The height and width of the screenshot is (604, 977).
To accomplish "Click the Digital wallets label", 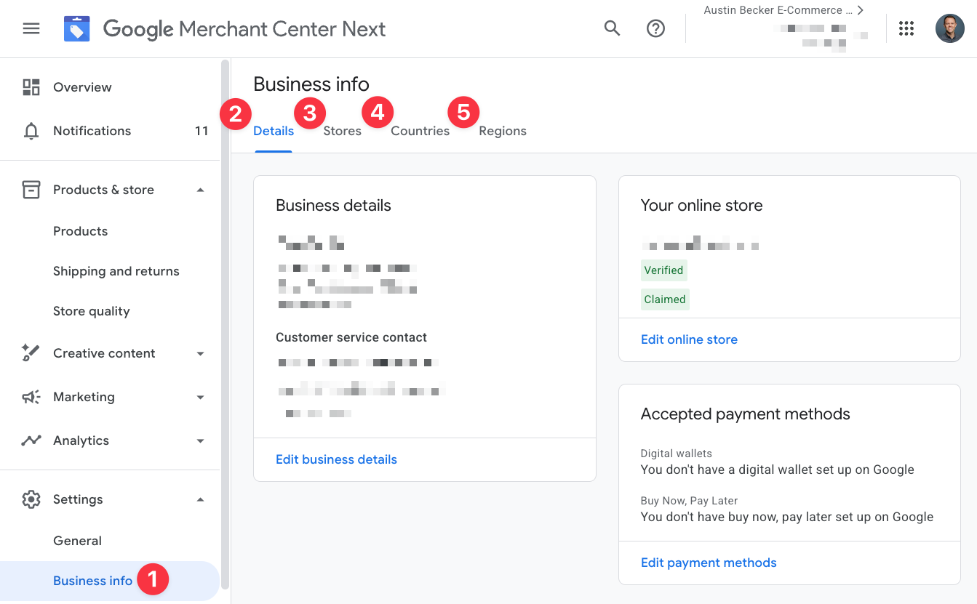I will pos(677,454).
